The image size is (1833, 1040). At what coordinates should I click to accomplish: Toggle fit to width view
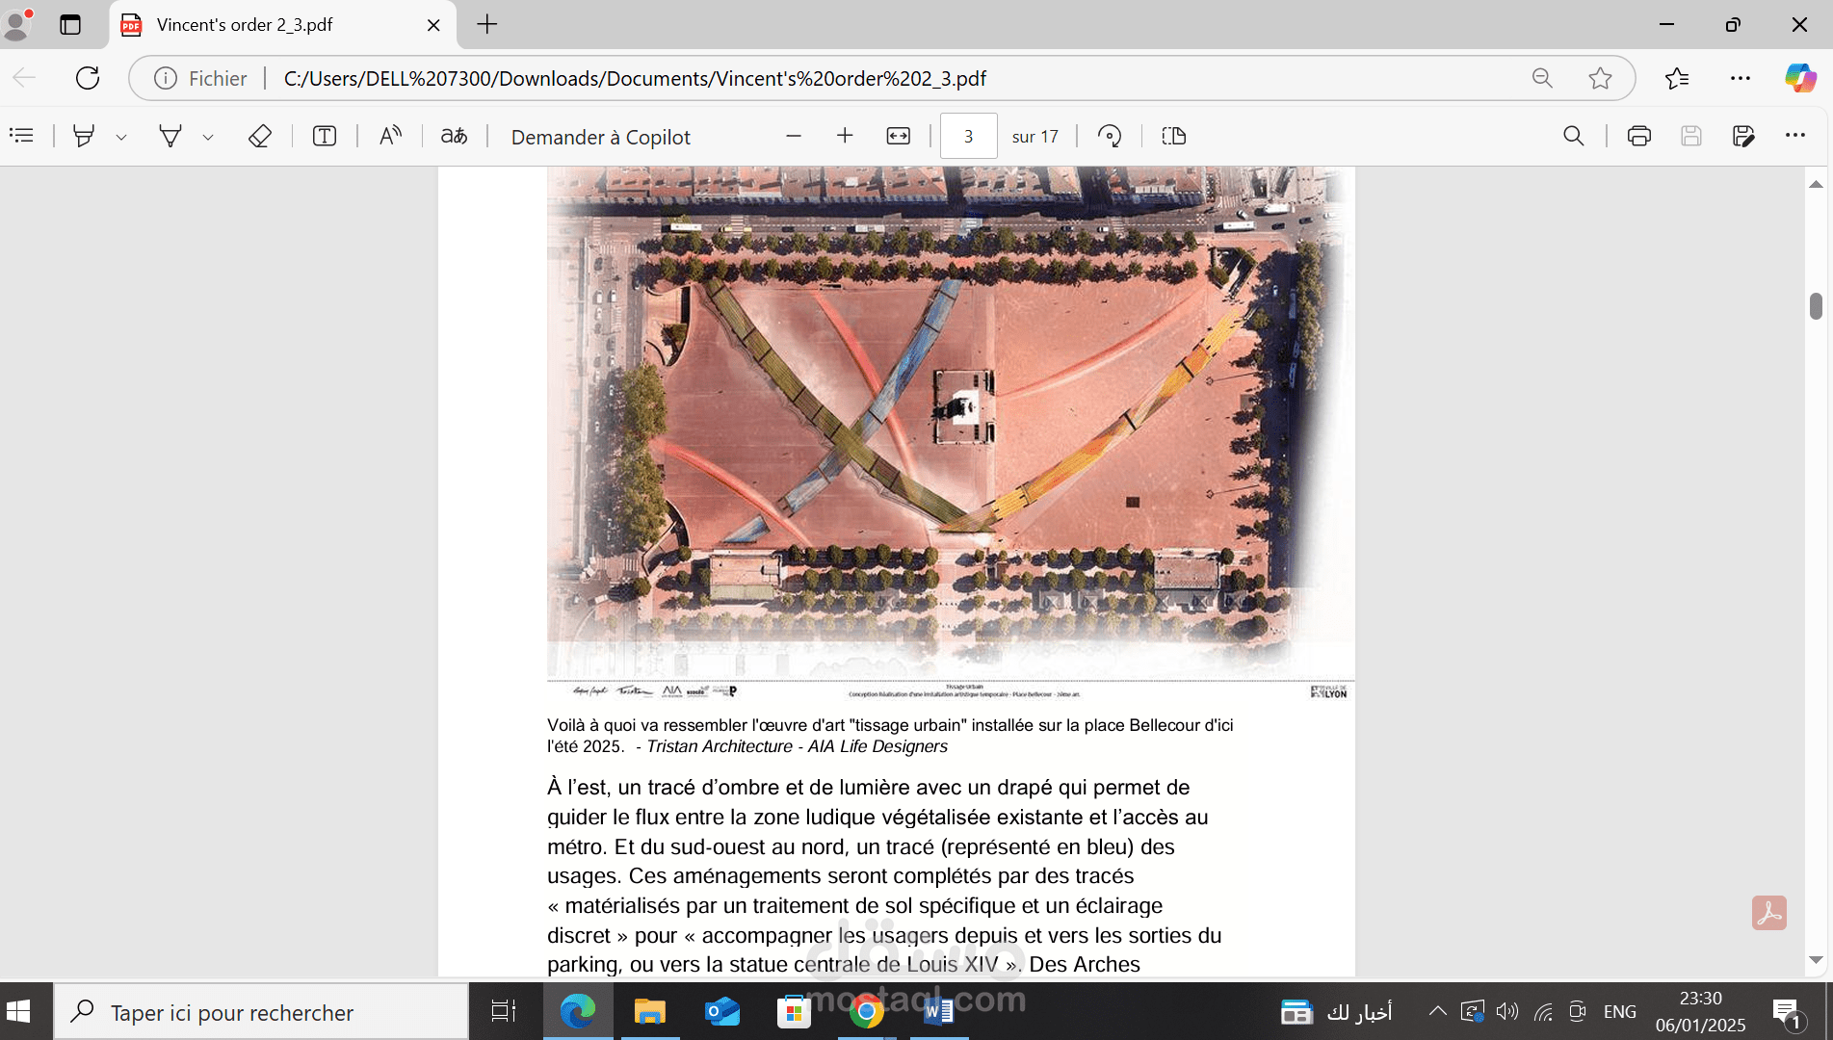898,136
